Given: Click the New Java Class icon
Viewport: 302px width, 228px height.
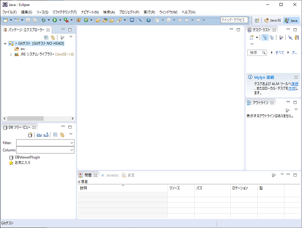Looking at the screenshot, I should [86, 20].
